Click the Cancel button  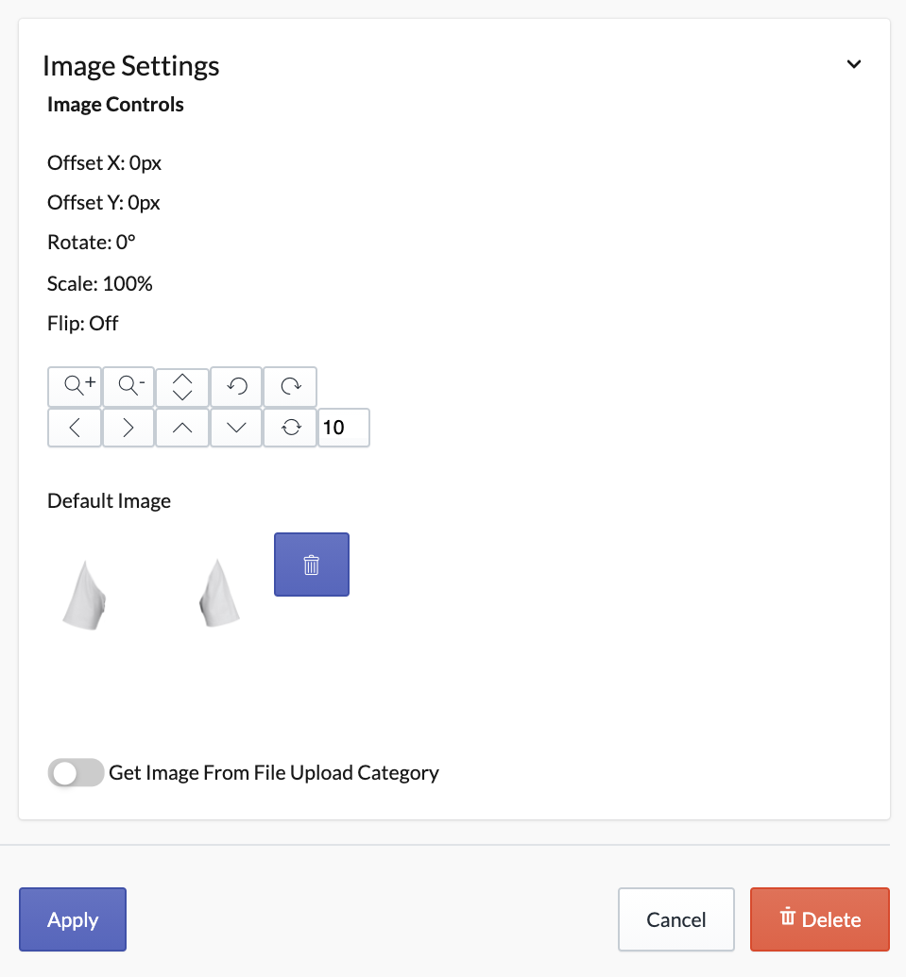[x=676, y=919]
